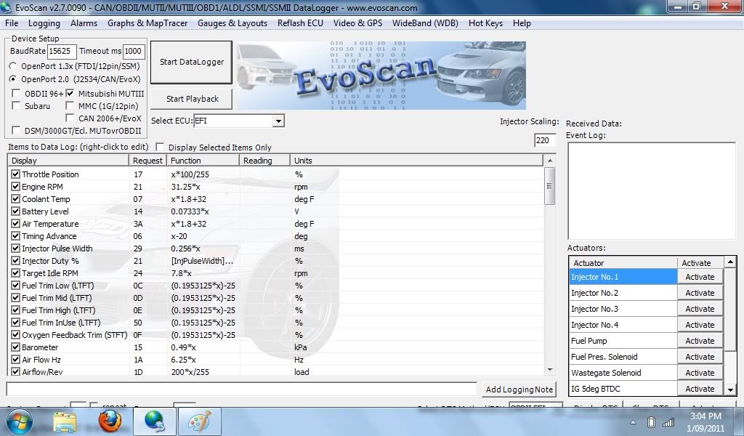Open the Select ECU dropdown
The height and width of the screenshot is (436, 744).
(x=278, y=121)
